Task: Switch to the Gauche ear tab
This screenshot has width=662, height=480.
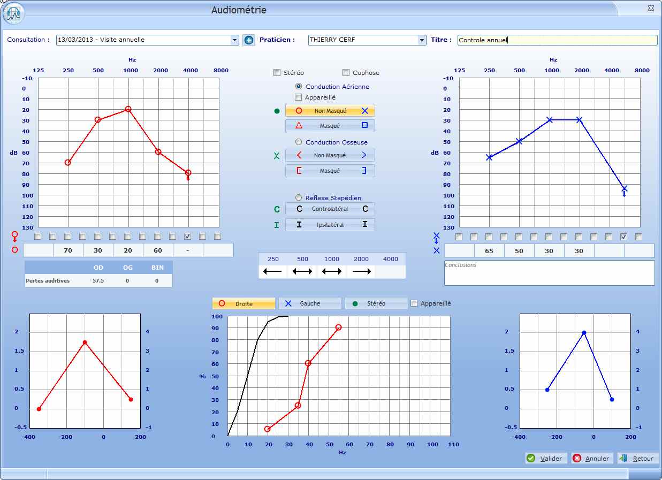Action: [x=309, y=303]
